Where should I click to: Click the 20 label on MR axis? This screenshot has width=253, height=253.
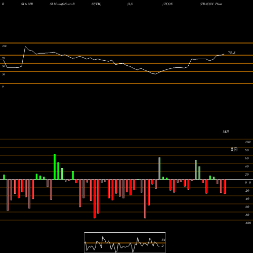point(247,175)
